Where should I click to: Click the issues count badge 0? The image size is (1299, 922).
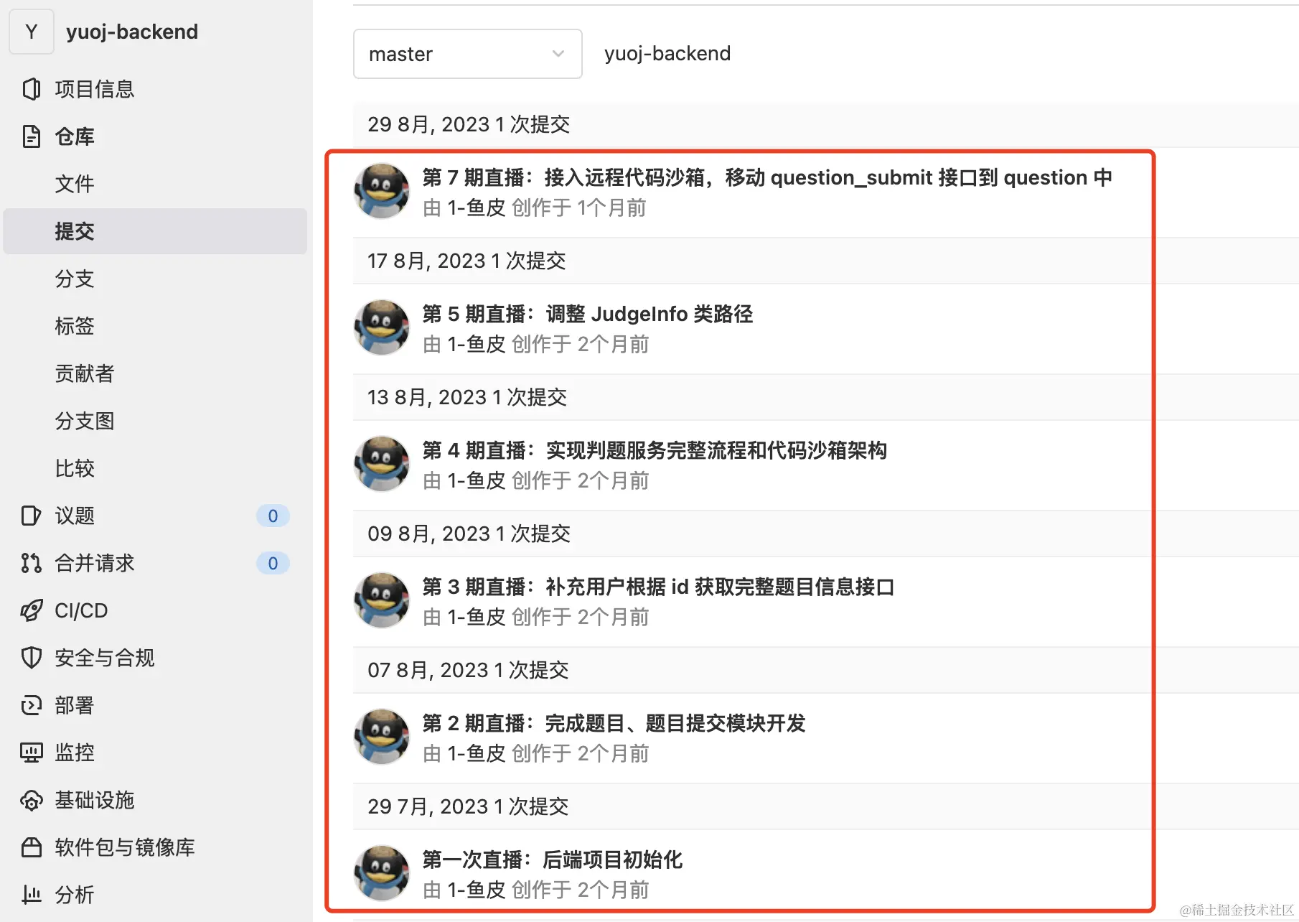pyautogui.click(x=273, y=516)
